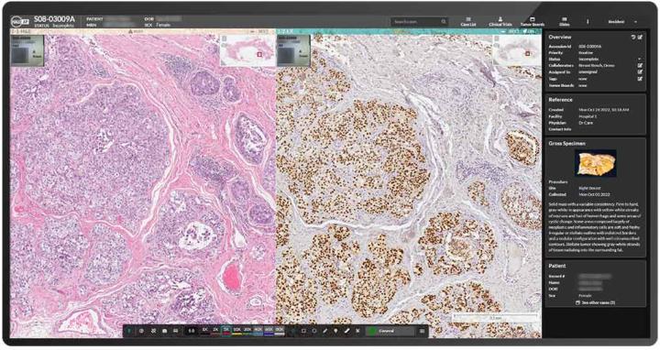Image resolution: width=660 pixels, height=350 pixels.
Task: Expand the Status dropdown in Overview
Action: point(640,60)
